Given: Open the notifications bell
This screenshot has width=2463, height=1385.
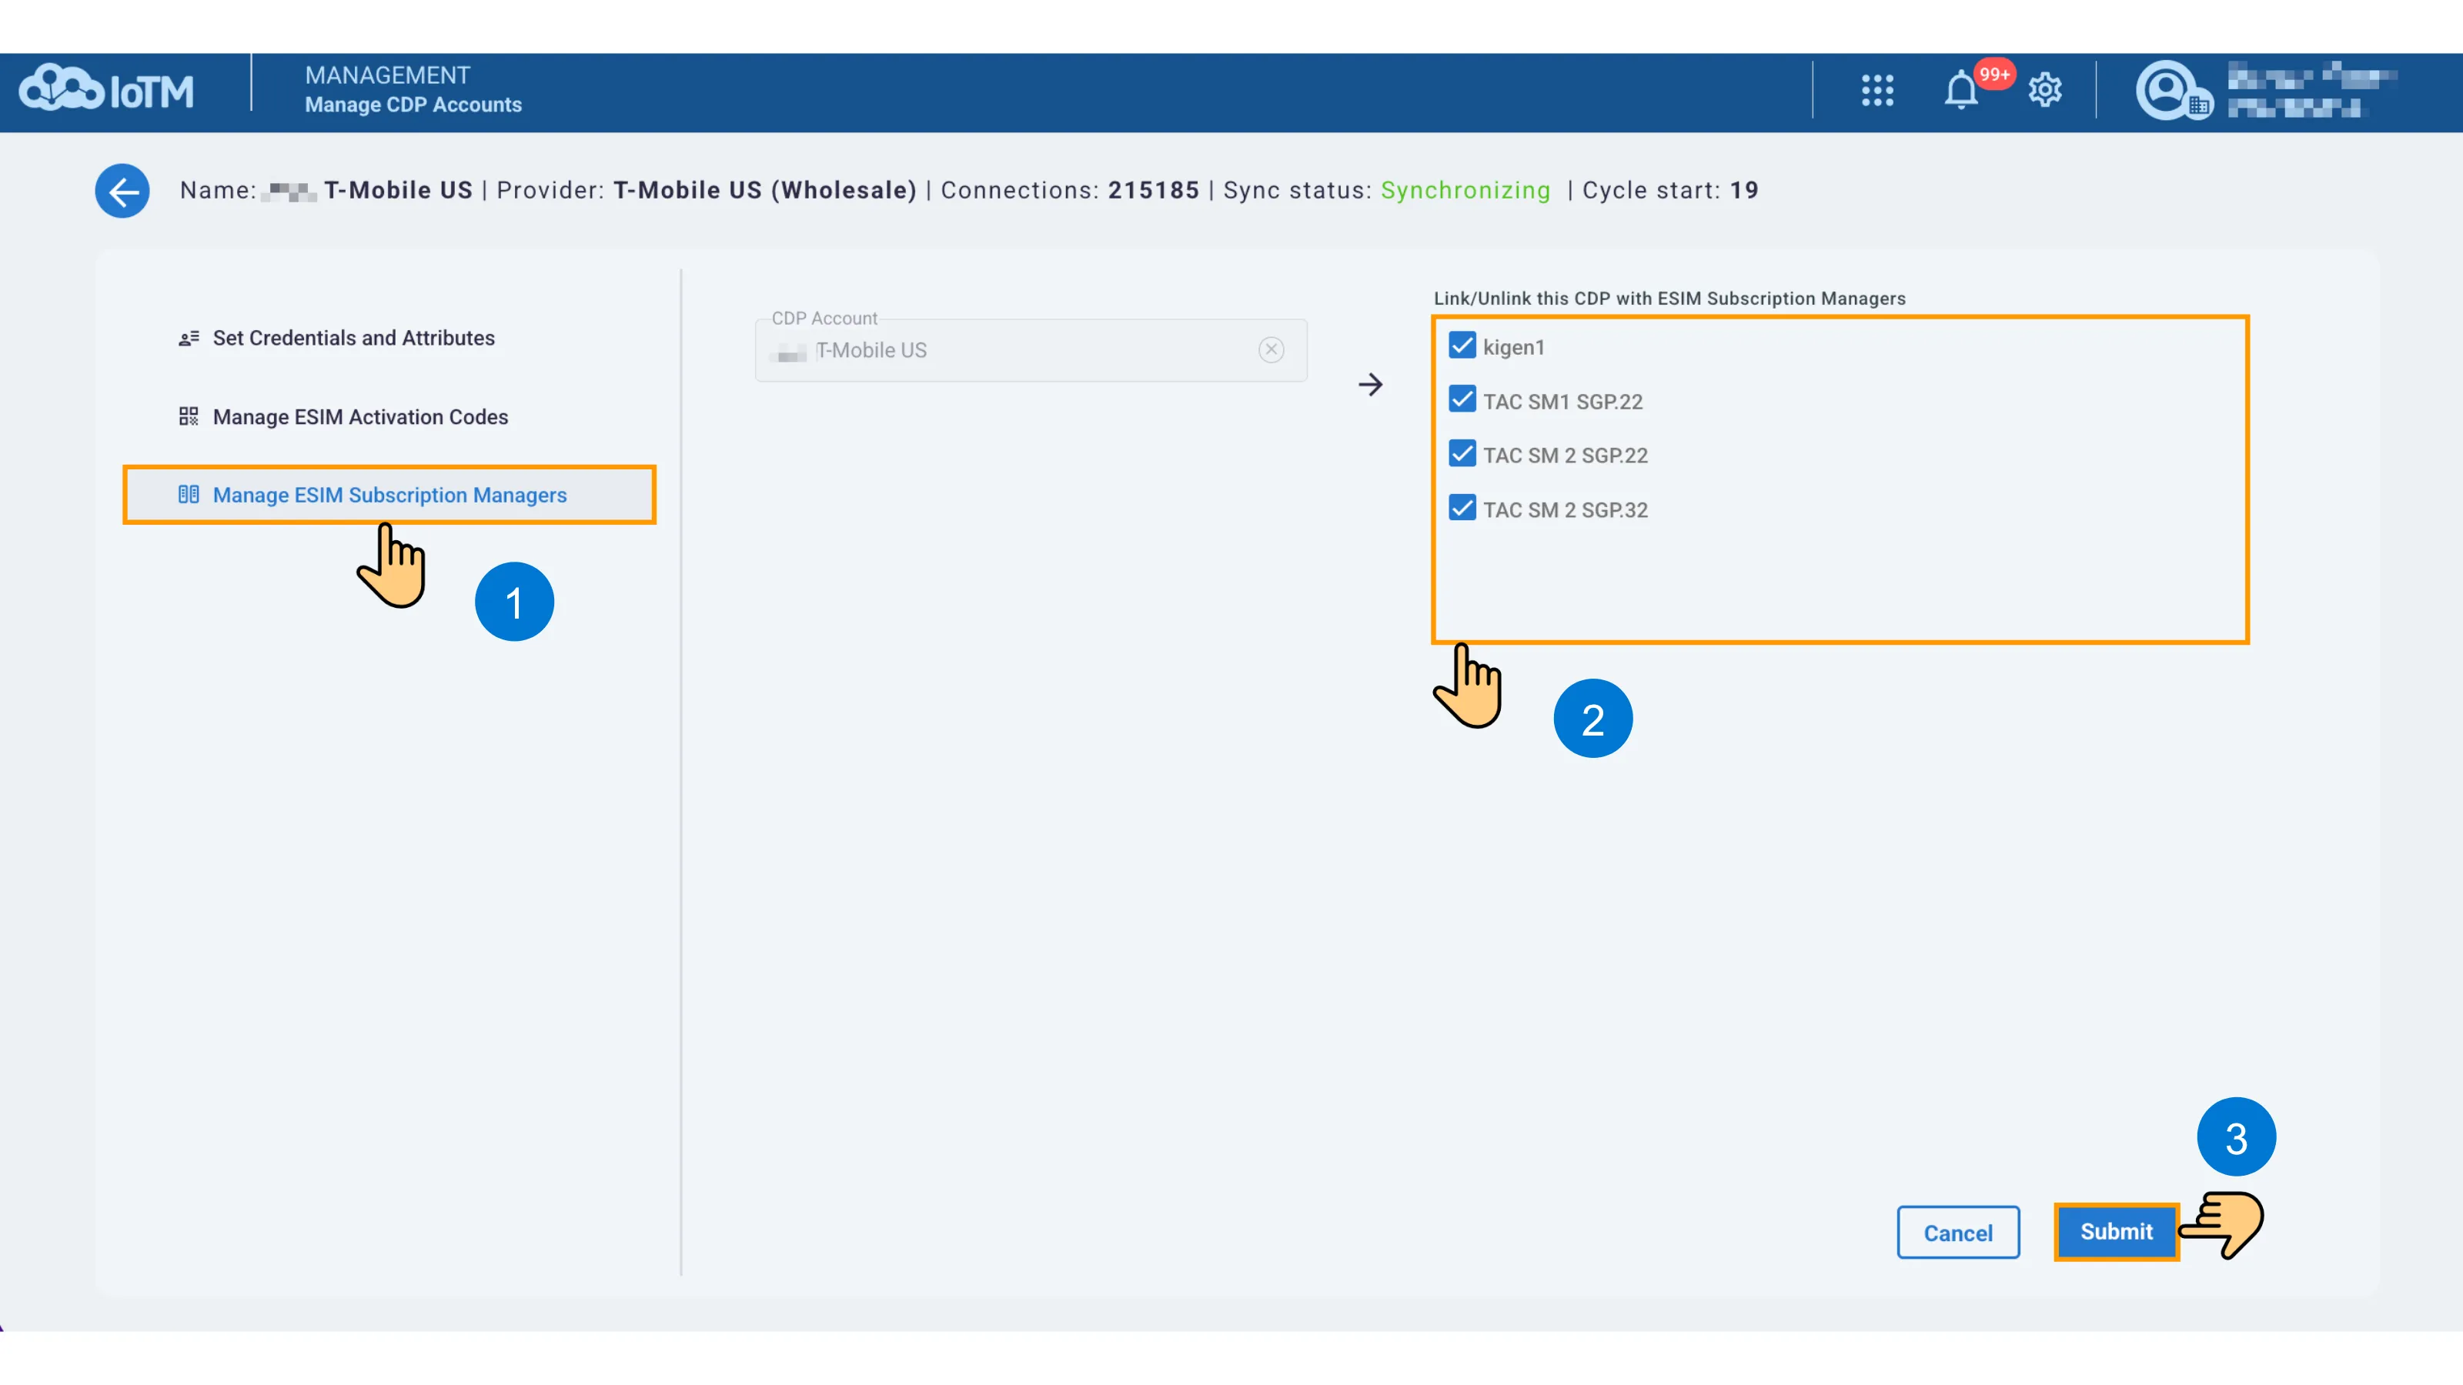Looking at the screenshot, I should pos(1960,91).
